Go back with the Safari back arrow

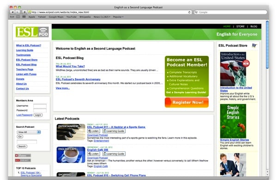[12, 12]
